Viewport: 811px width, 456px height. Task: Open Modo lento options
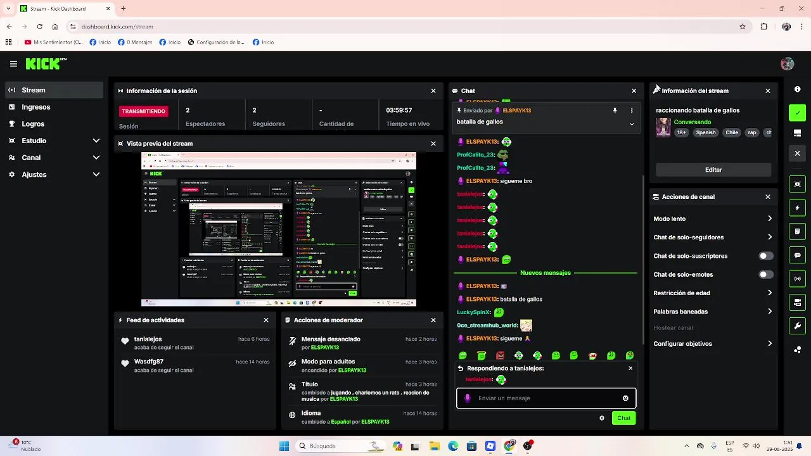click(x=713, y=218)
